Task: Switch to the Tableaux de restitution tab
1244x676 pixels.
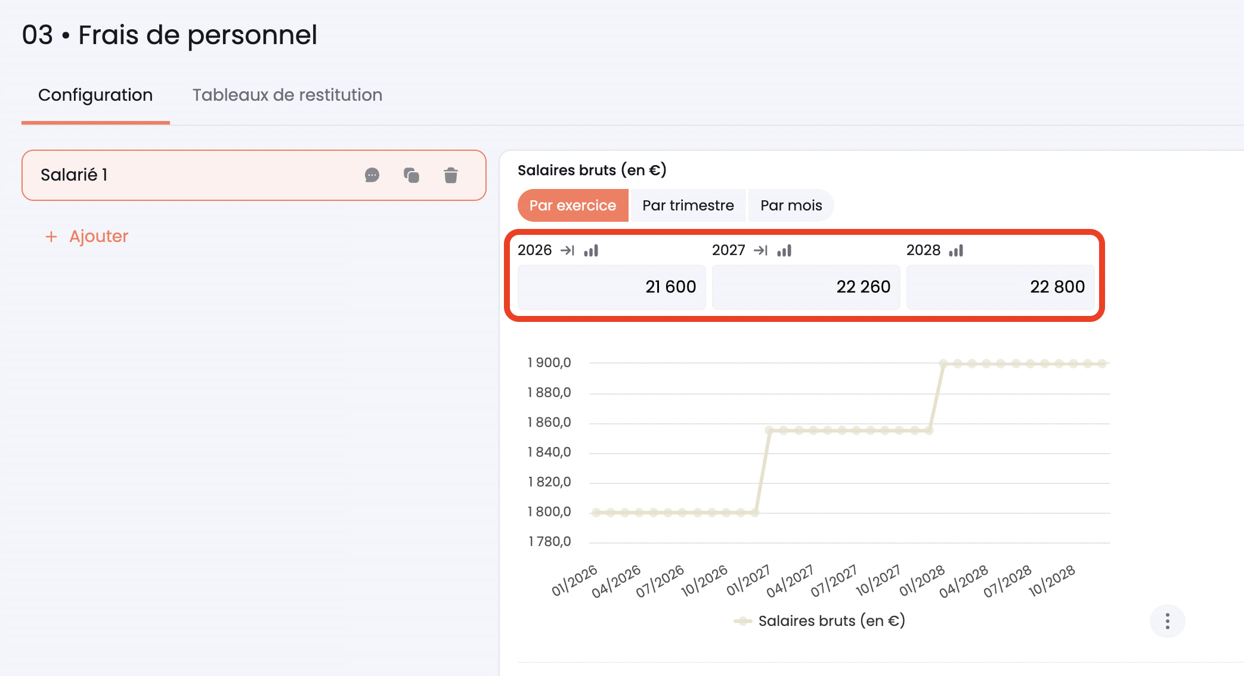Action: [x=287, y=95]
